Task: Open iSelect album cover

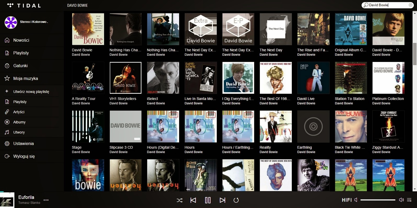Action: 163,78
